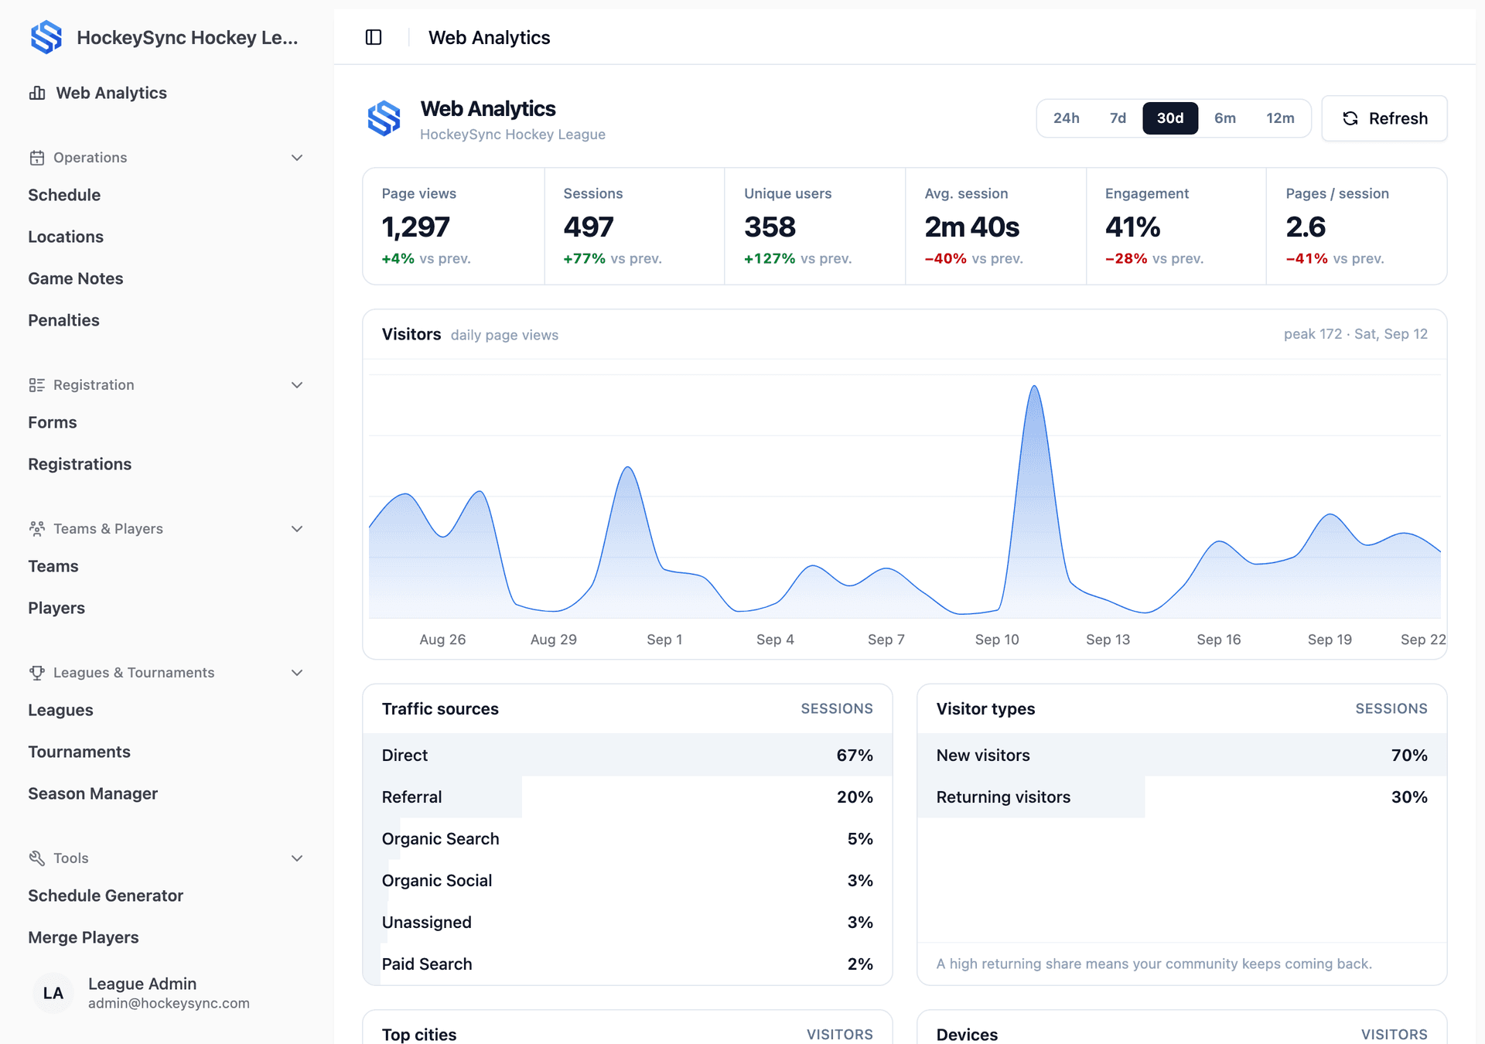Image resolution: width=1485 pixels, height=1044 pixels.
Task: Click the Sep 12 peak on the visitors chart
Action: (x=1035, y=387)
